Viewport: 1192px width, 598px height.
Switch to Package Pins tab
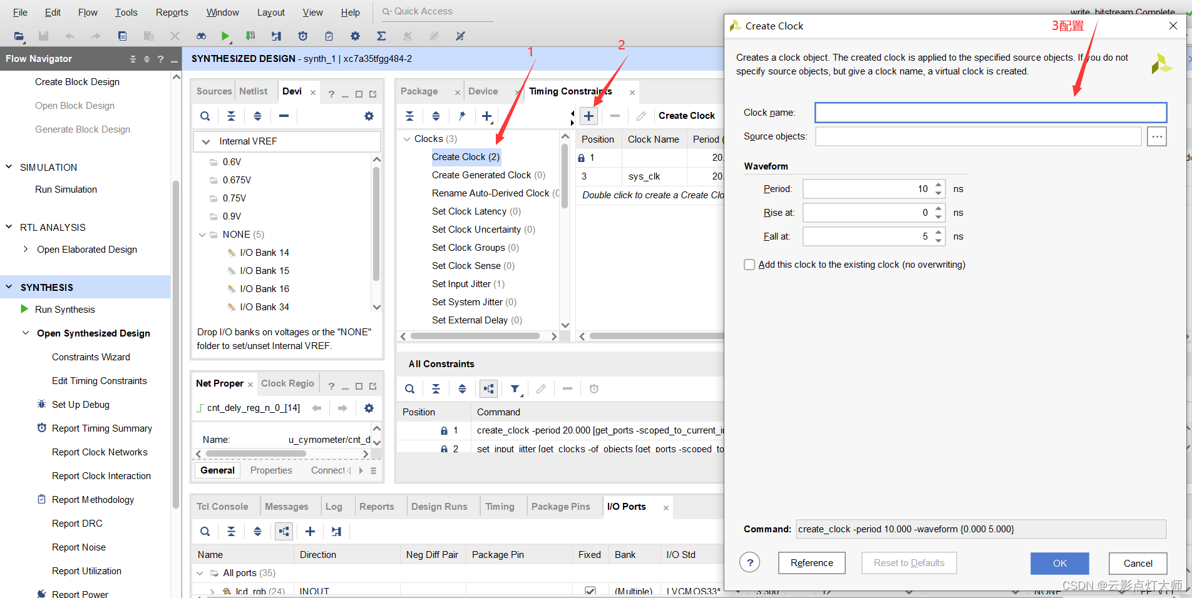(x=560, y=507)
